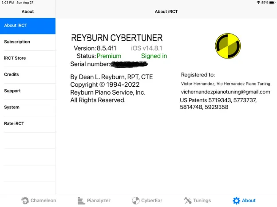This screenshot has width=277, height=207.
Task: Select Rate iRCT from the sidebar
Action: [x=28, y=124]
